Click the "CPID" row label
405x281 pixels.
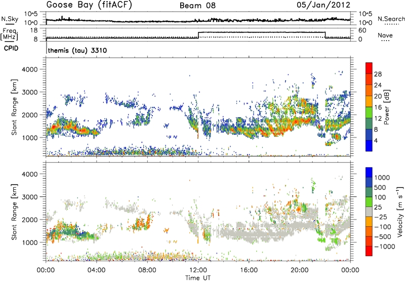(11, 48)
